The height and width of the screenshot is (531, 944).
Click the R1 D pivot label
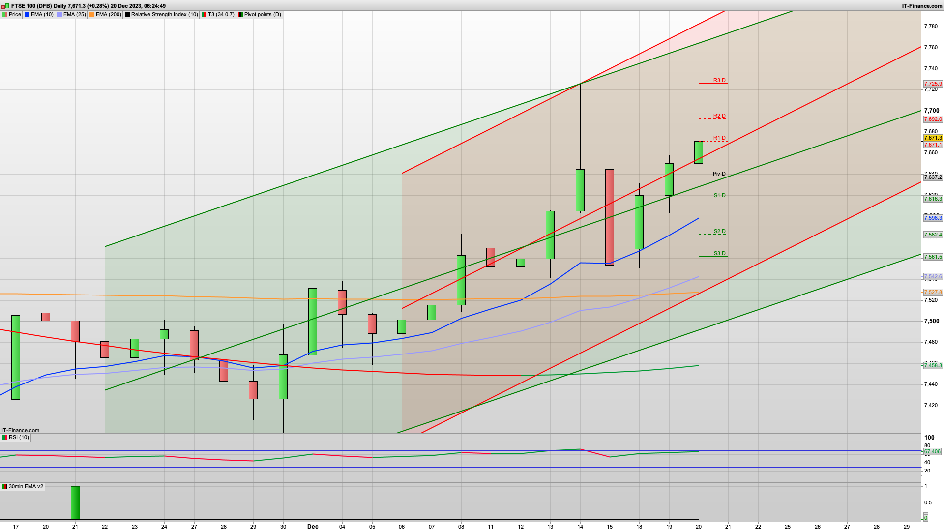[x=719, y=138]
